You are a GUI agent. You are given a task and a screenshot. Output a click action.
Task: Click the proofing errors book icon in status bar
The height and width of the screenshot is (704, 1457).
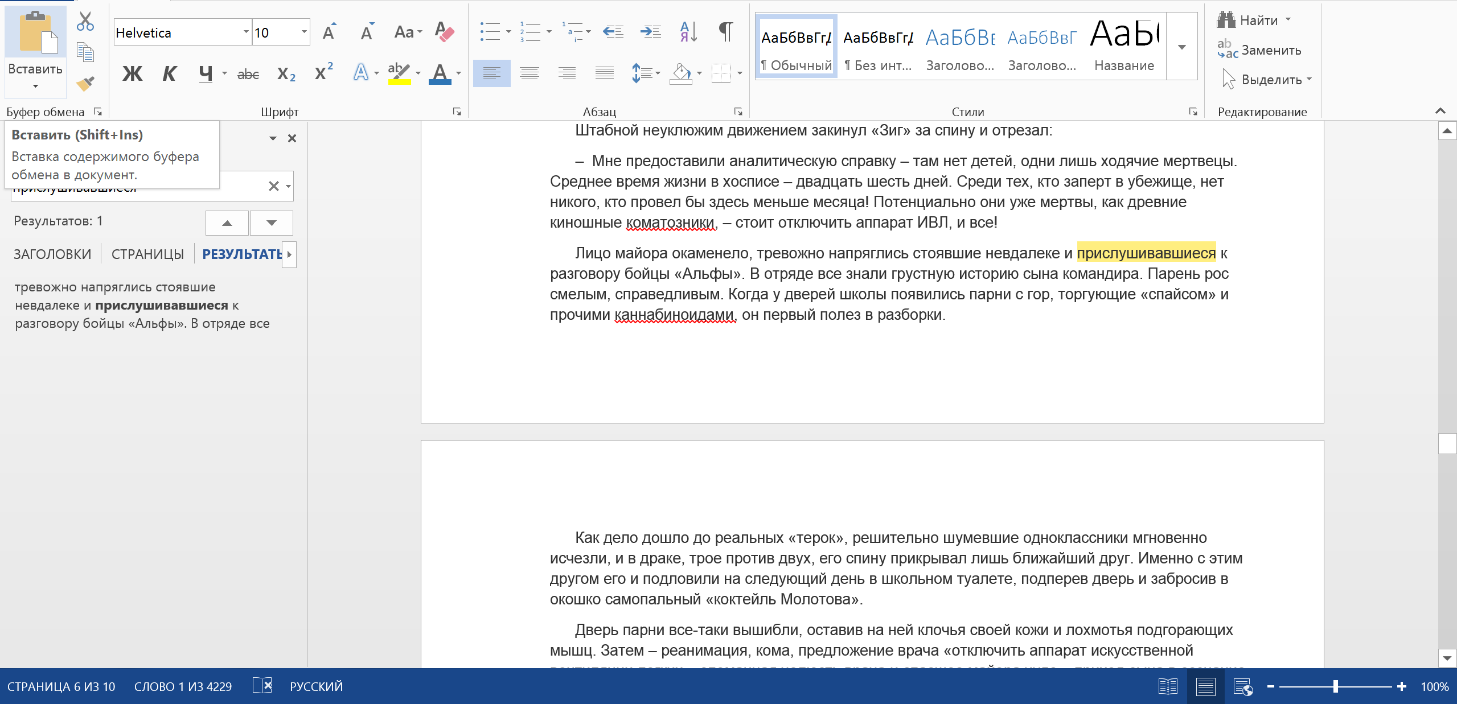click(262, 686)
